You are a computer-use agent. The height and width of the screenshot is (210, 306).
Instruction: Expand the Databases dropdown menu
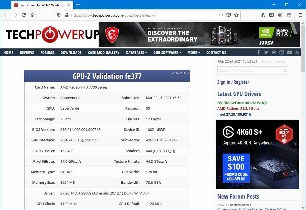(137, 53)
